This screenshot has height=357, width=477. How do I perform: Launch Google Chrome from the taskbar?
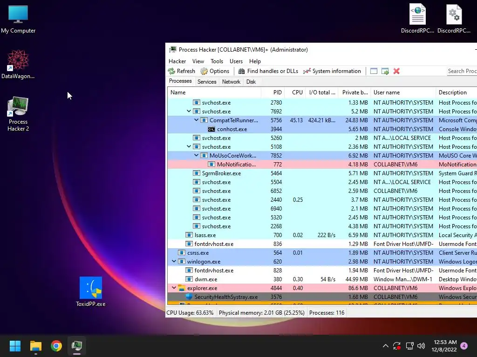[56, 346]
